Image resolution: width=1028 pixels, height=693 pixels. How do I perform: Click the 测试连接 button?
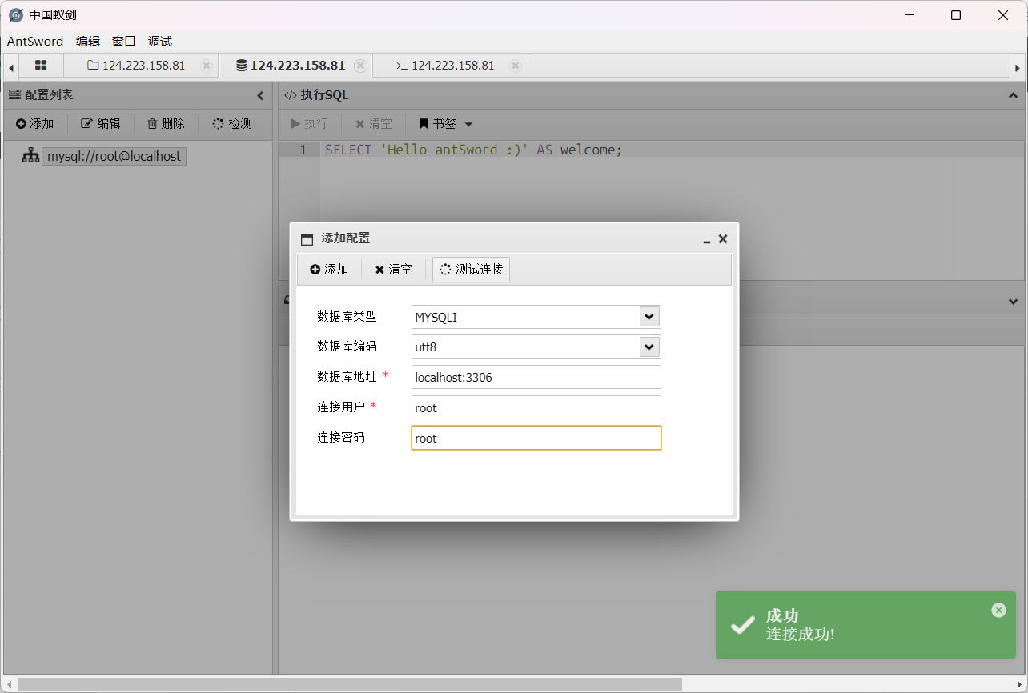point(472,270)
